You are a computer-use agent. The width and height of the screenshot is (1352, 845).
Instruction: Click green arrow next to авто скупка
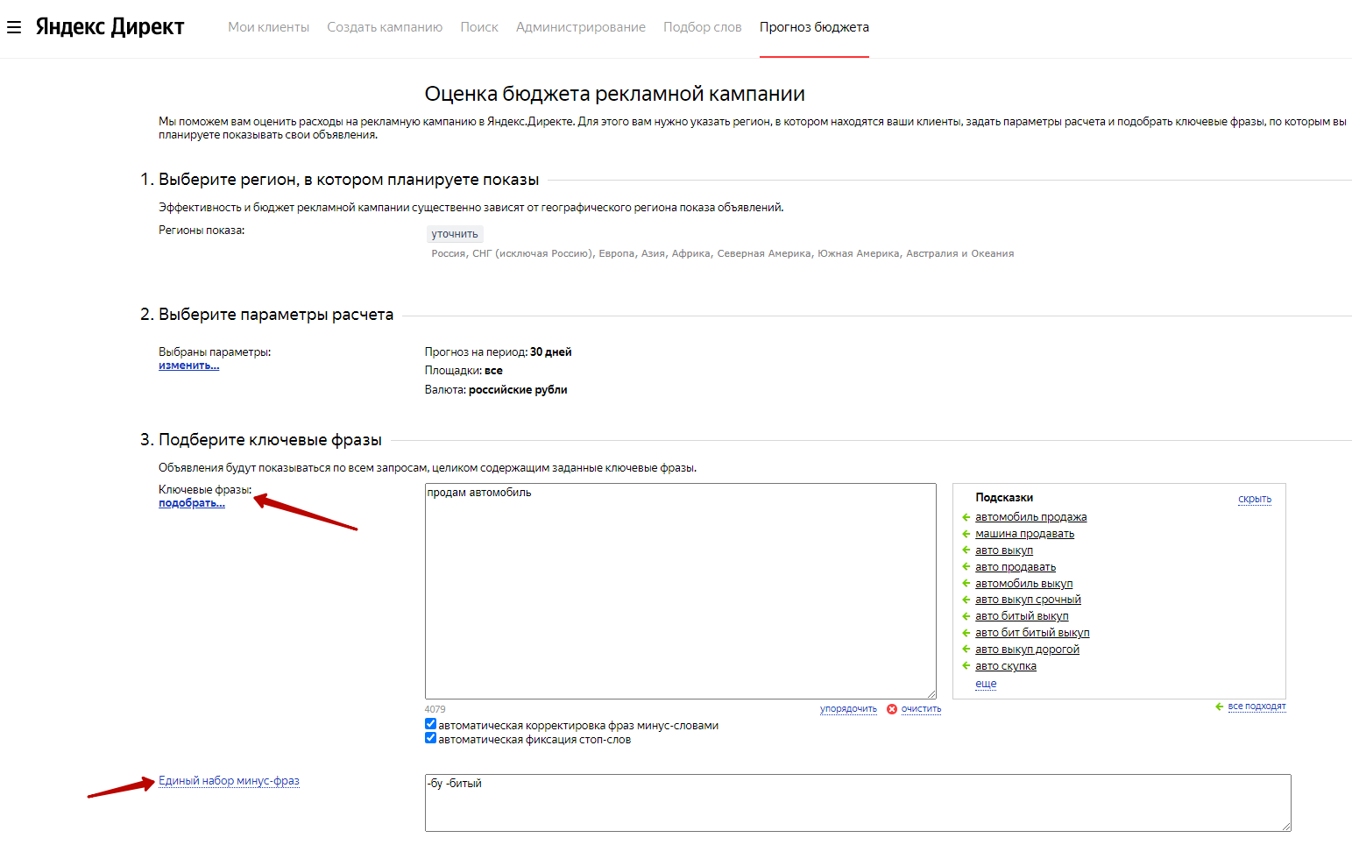pyautogui.click(x=966, y=666)
